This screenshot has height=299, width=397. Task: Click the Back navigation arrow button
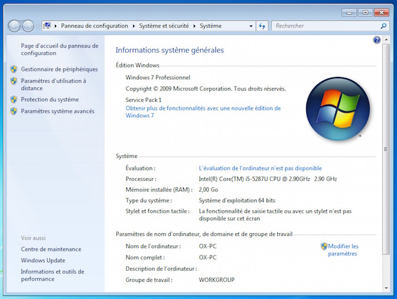coord(14,26)
